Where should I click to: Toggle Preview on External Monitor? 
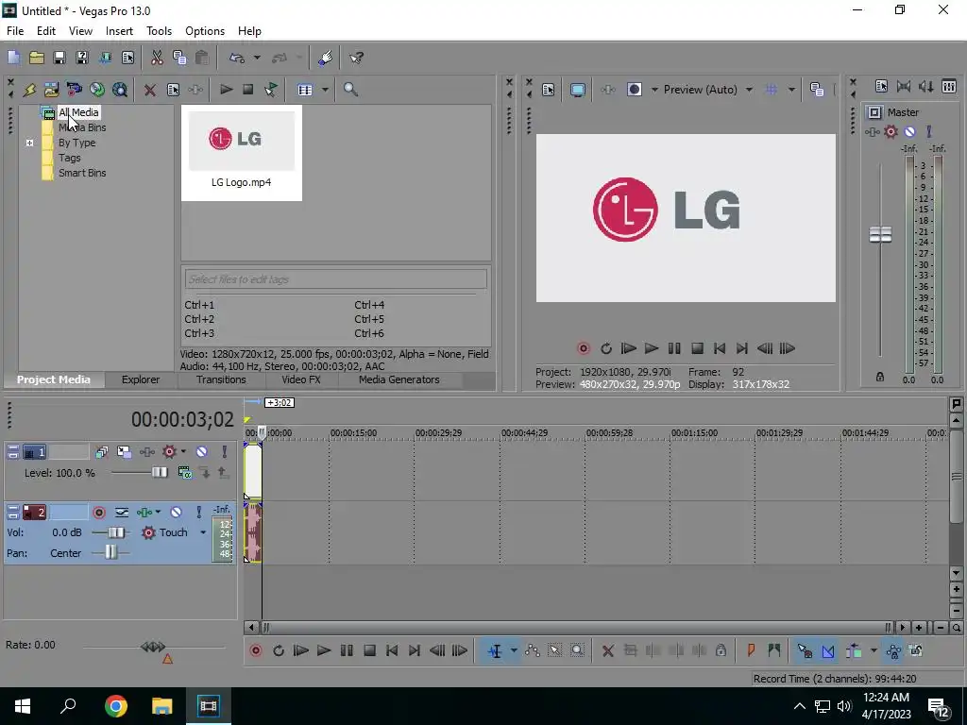[x=577, y=90]
